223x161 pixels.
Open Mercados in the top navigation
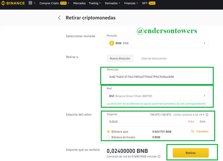79,3
